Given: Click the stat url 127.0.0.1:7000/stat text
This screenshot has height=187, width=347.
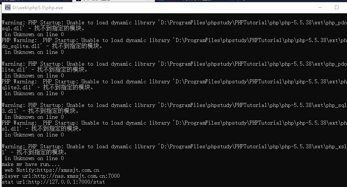Looking at the screenshot, I should [53, 182].
